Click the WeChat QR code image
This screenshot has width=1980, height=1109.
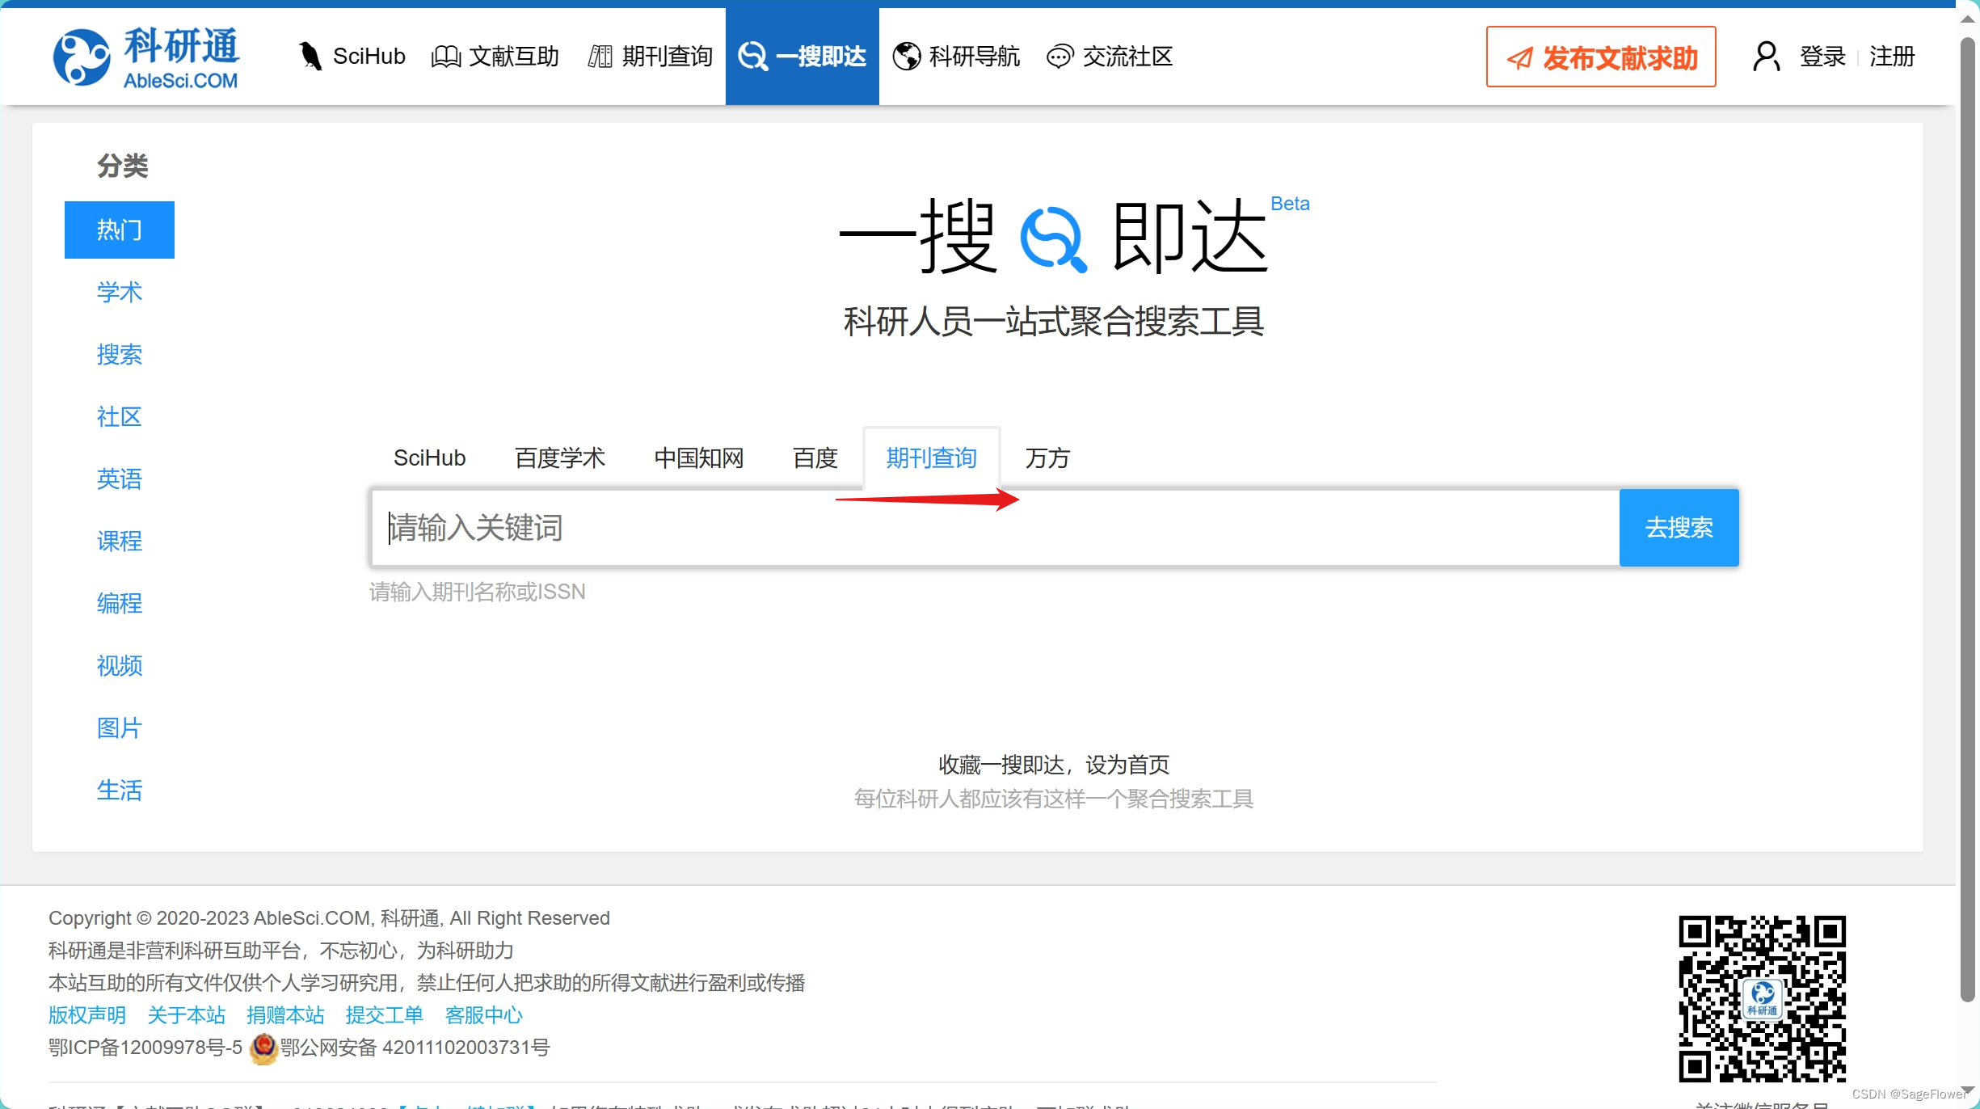point(1762,998)
